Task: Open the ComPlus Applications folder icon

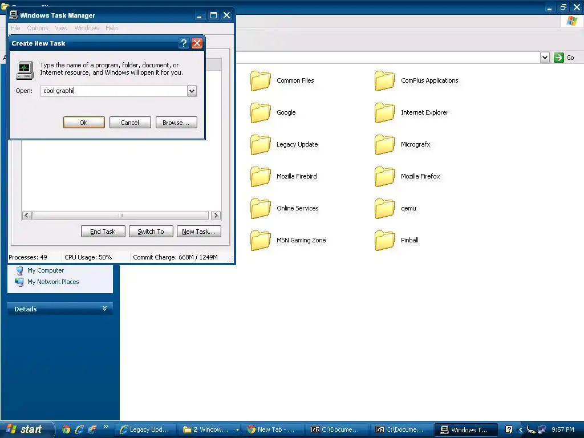Action: point(385,81)
